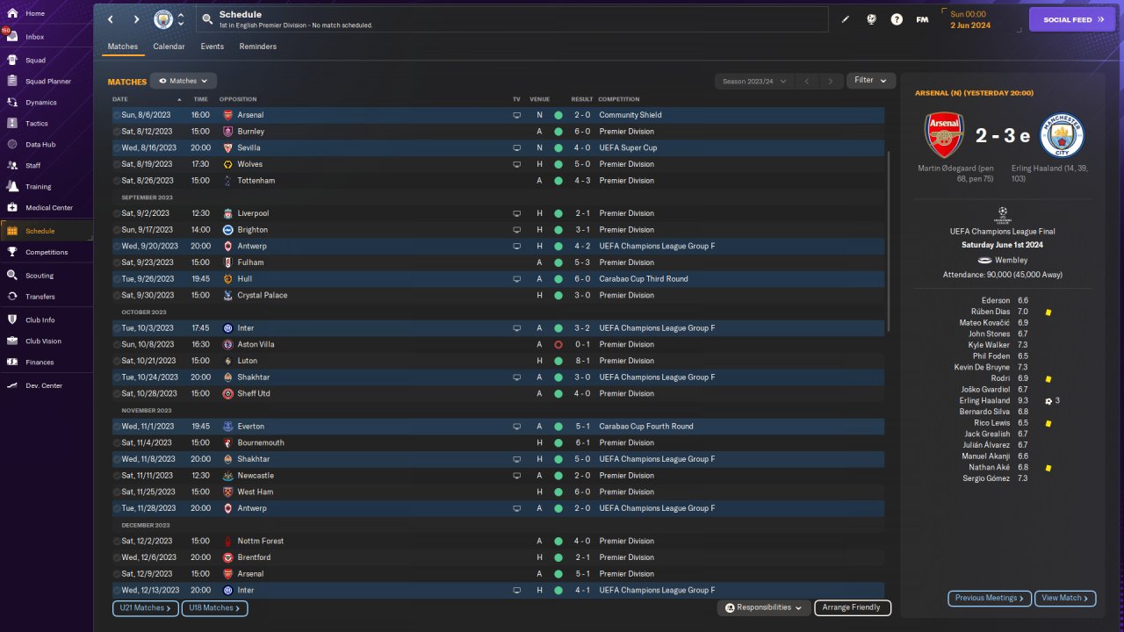Click the pencil edit icon
This screenshot has width=1124, height=632.
point(846,19)
